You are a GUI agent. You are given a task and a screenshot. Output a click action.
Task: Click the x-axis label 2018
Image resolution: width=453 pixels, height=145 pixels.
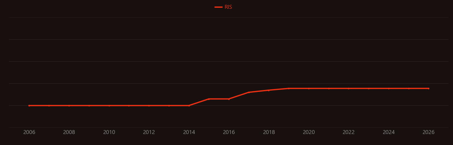click(x=269, y=132)
